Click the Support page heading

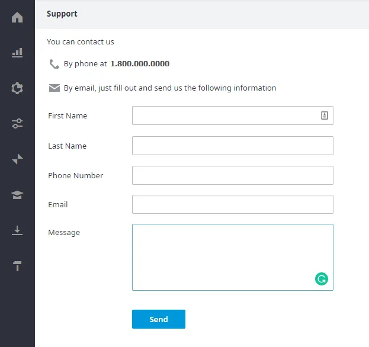pos(62,14)
